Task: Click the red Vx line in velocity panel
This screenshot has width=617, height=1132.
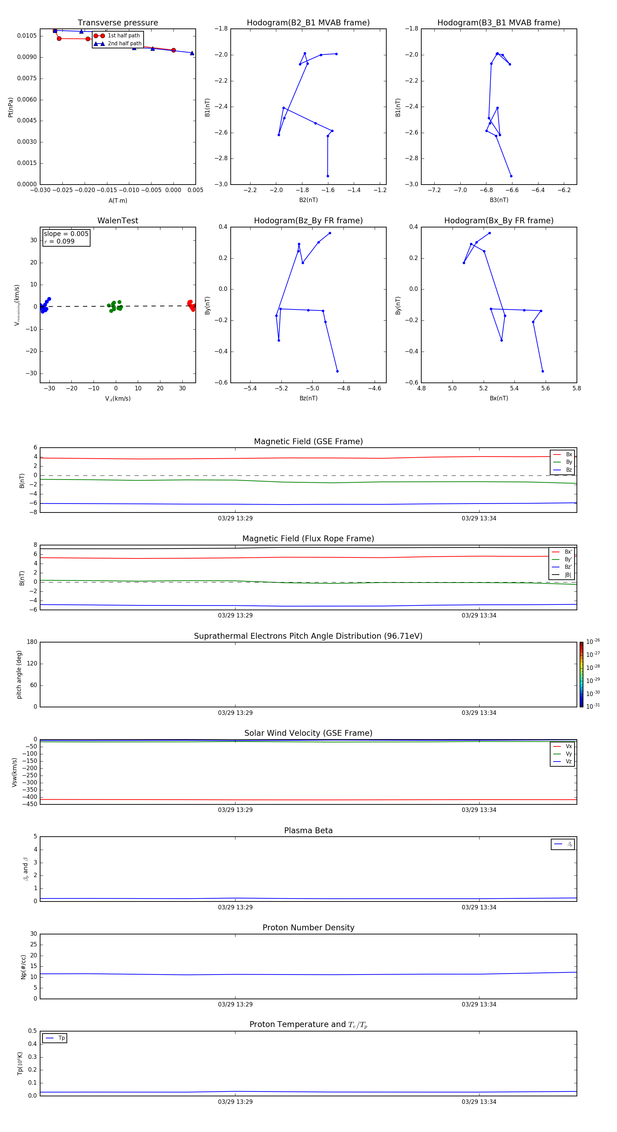Action: pos(308,800)
